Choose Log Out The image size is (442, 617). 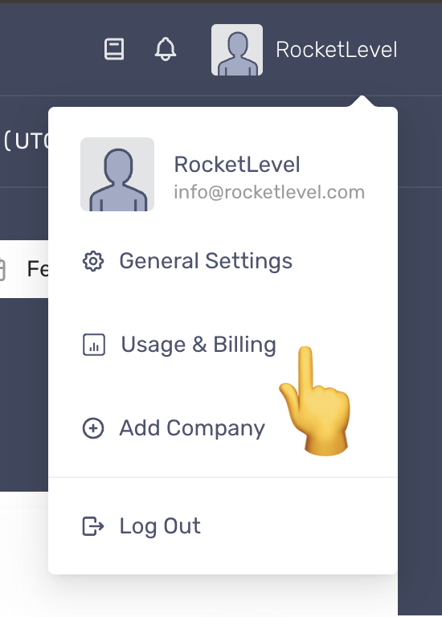(x=160, y=526)
